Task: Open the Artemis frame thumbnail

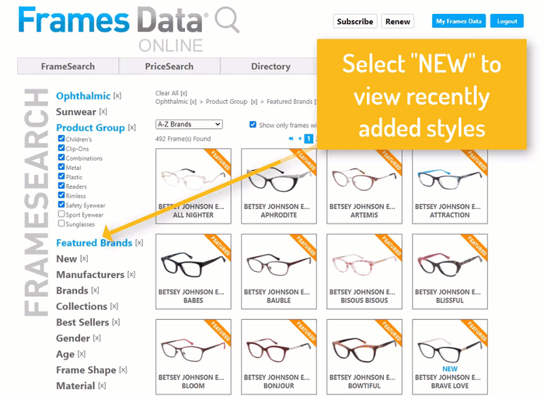Action: click(x=364, y=186)
